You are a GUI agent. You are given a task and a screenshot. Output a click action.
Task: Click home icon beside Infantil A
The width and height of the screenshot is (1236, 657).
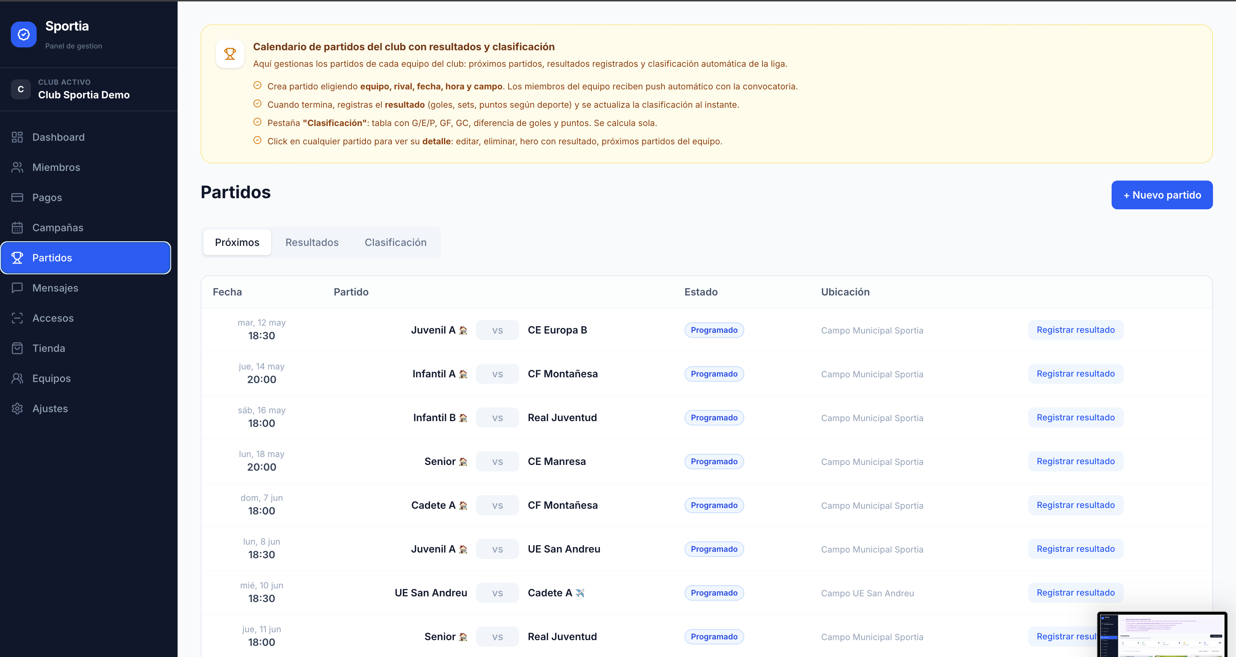coord(463,374)
